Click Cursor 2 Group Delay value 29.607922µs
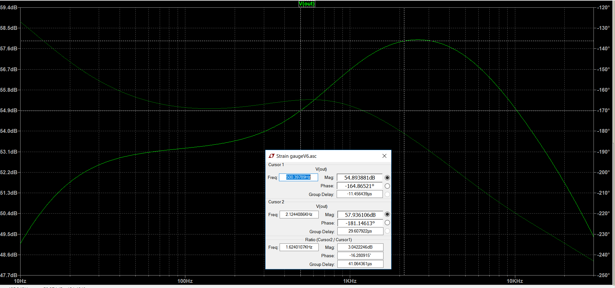 [360, 231]
